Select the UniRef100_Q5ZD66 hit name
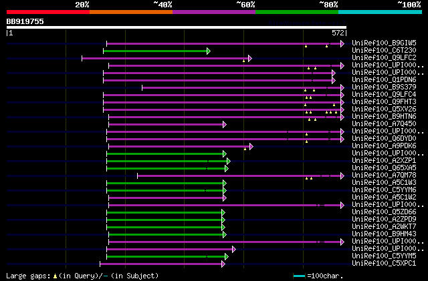Viewport: 428px width, 281px height. 384,212
